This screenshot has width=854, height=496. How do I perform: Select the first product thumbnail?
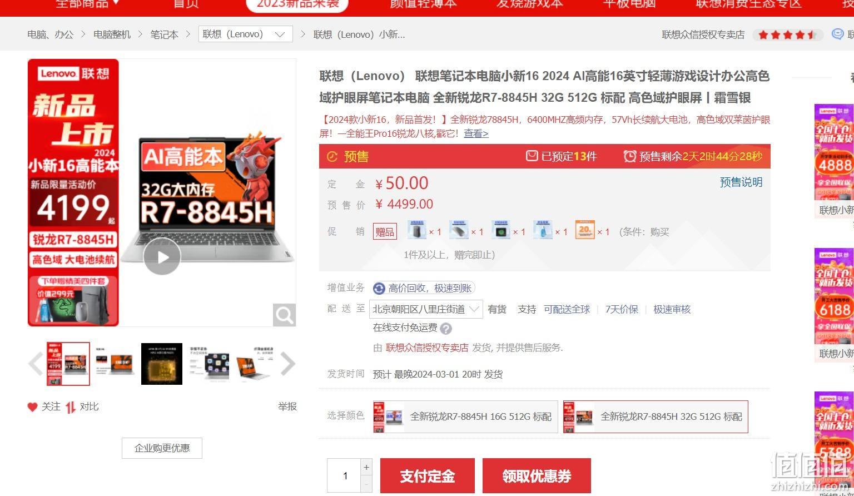(68, 364)
